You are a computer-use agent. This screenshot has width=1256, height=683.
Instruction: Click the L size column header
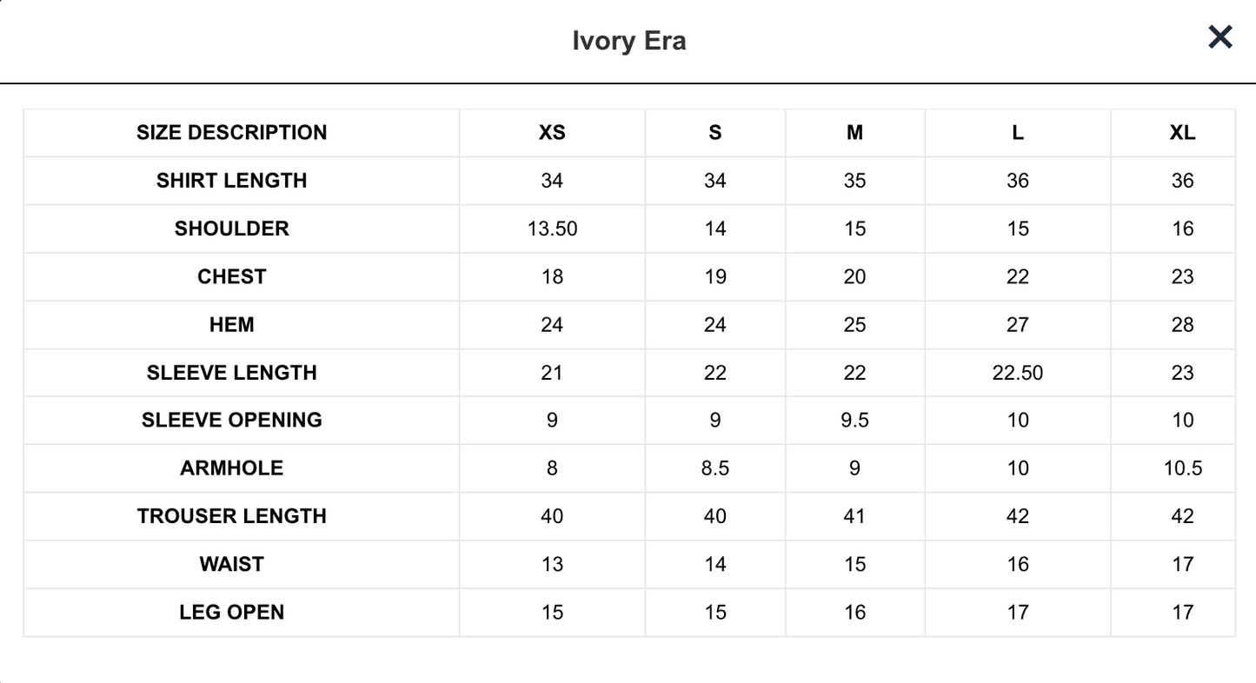[x=1017, y=133]
